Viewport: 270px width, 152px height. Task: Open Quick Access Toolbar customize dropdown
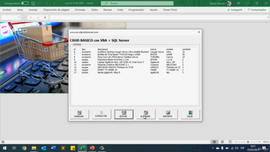pos(54,3)
